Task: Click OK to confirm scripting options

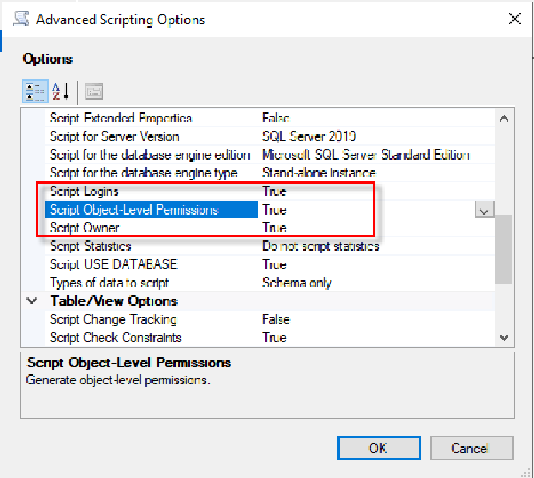Action: (378, 449)
